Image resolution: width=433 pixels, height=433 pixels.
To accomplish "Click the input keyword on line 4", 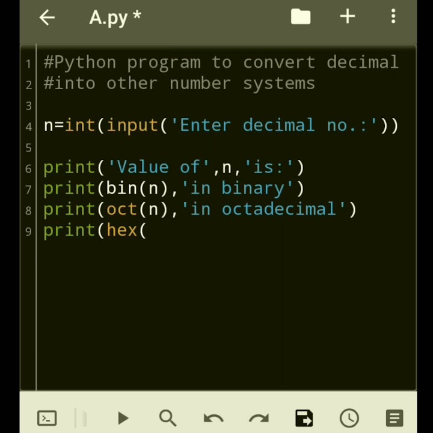I will 132,126.
